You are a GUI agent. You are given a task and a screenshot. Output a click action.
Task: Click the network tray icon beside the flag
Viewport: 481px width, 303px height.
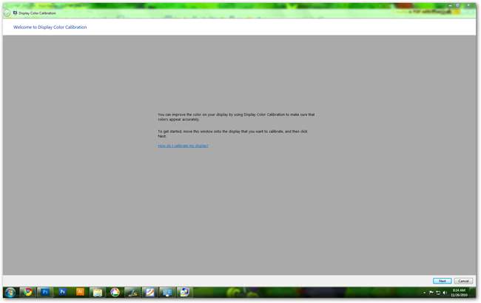pos(438,293)
